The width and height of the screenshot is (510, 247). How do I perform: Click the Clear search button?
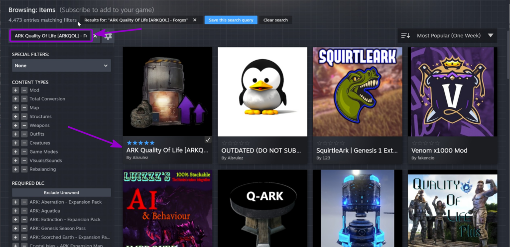275,20
